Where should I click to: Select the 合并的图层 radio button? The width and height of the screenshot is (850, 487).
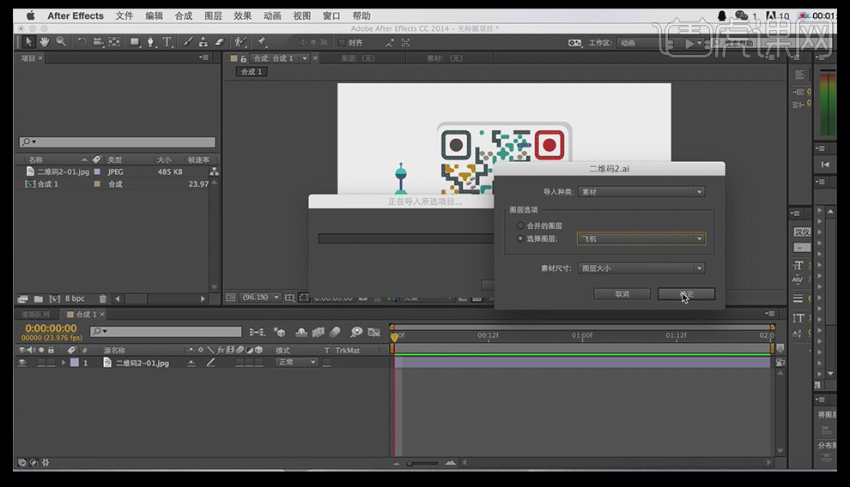520,225
